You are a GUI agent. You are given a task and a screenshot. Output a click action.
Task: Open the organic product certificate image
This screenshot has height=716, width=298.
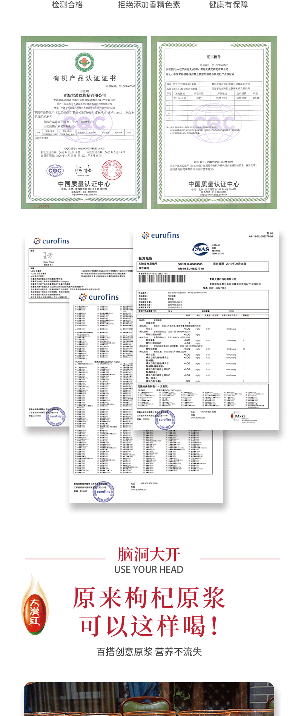click(84, 122)
